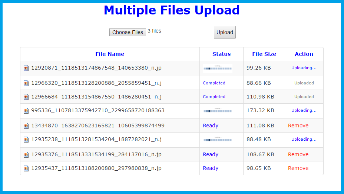
Task: Click file icon beside 12966684 image row
Action: (26, 97)
